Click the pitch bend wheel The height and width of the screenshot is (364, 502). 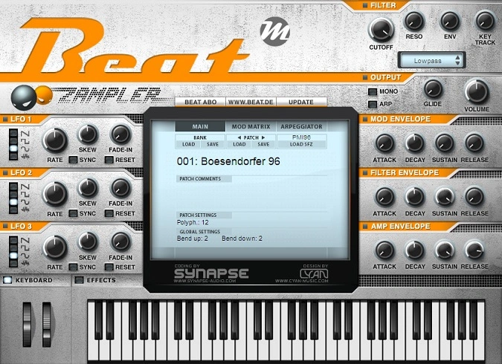coord(27,325)
